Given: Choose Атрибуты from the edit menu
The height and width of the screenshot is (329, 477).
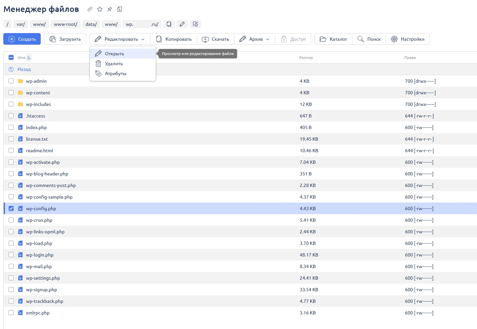Looking at the screenshot, I should coord(116,73).
